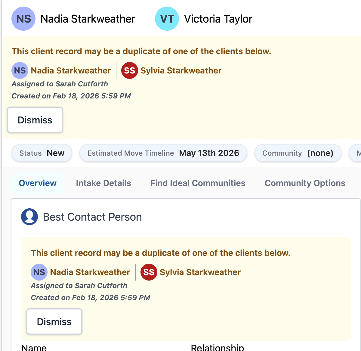Switch to the Overview tab

click(x=38, y=183)
